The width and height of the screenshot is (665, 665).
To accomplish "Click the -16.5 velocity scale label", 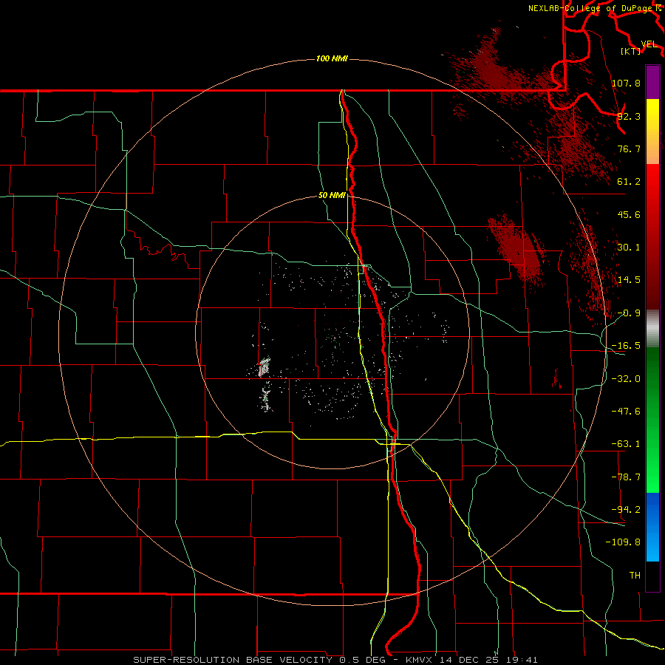I will point(626,346).
